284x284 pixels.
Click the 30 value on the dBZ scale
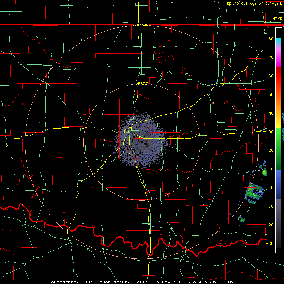pyautogui.click(x=271, y=132)
